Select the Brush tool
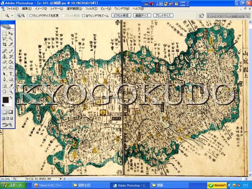The width and height of the screenshot is (252, 189). pyautogui.click(x=11, y=51)
